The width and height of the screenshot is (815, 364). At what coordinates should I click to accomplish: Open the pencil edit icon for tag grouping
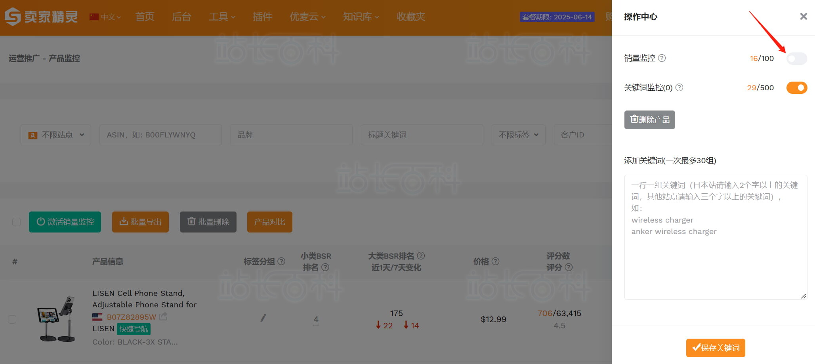pyautogui.click(x=263, y=318)
